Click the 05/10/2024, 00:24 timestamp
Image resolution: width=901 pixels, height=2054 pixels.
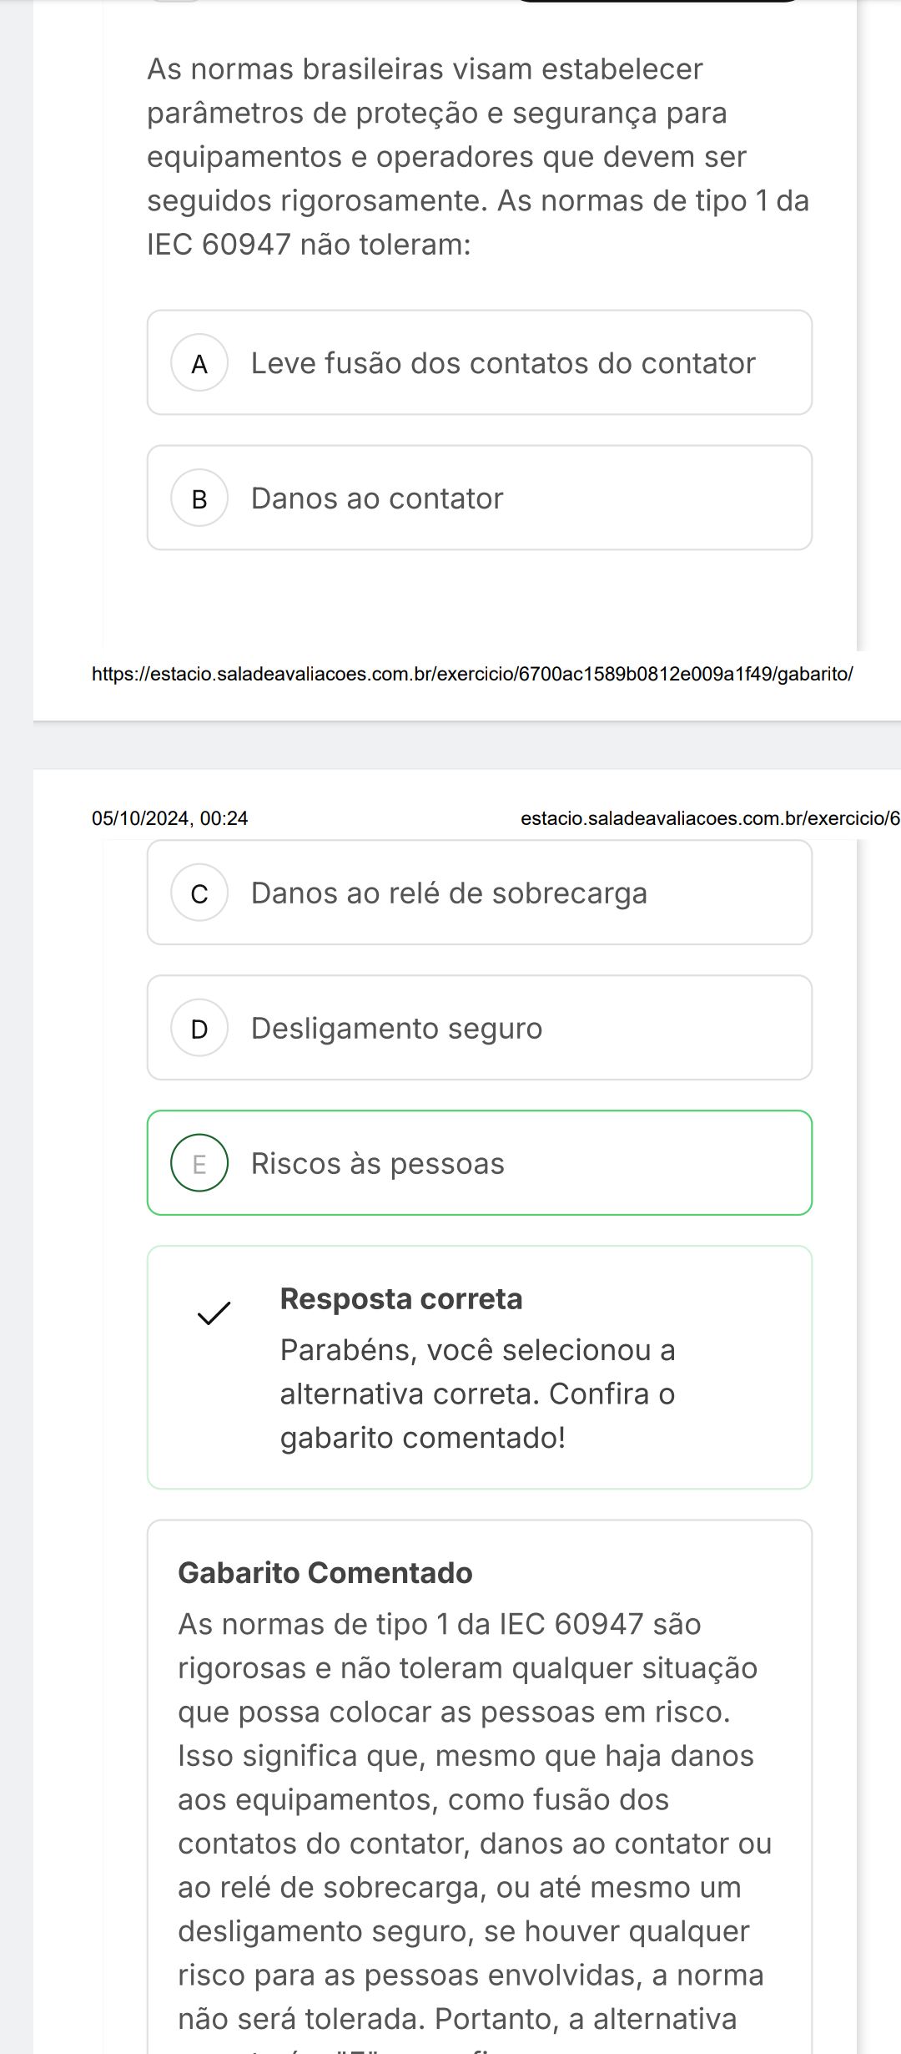[x=170, y=818]
